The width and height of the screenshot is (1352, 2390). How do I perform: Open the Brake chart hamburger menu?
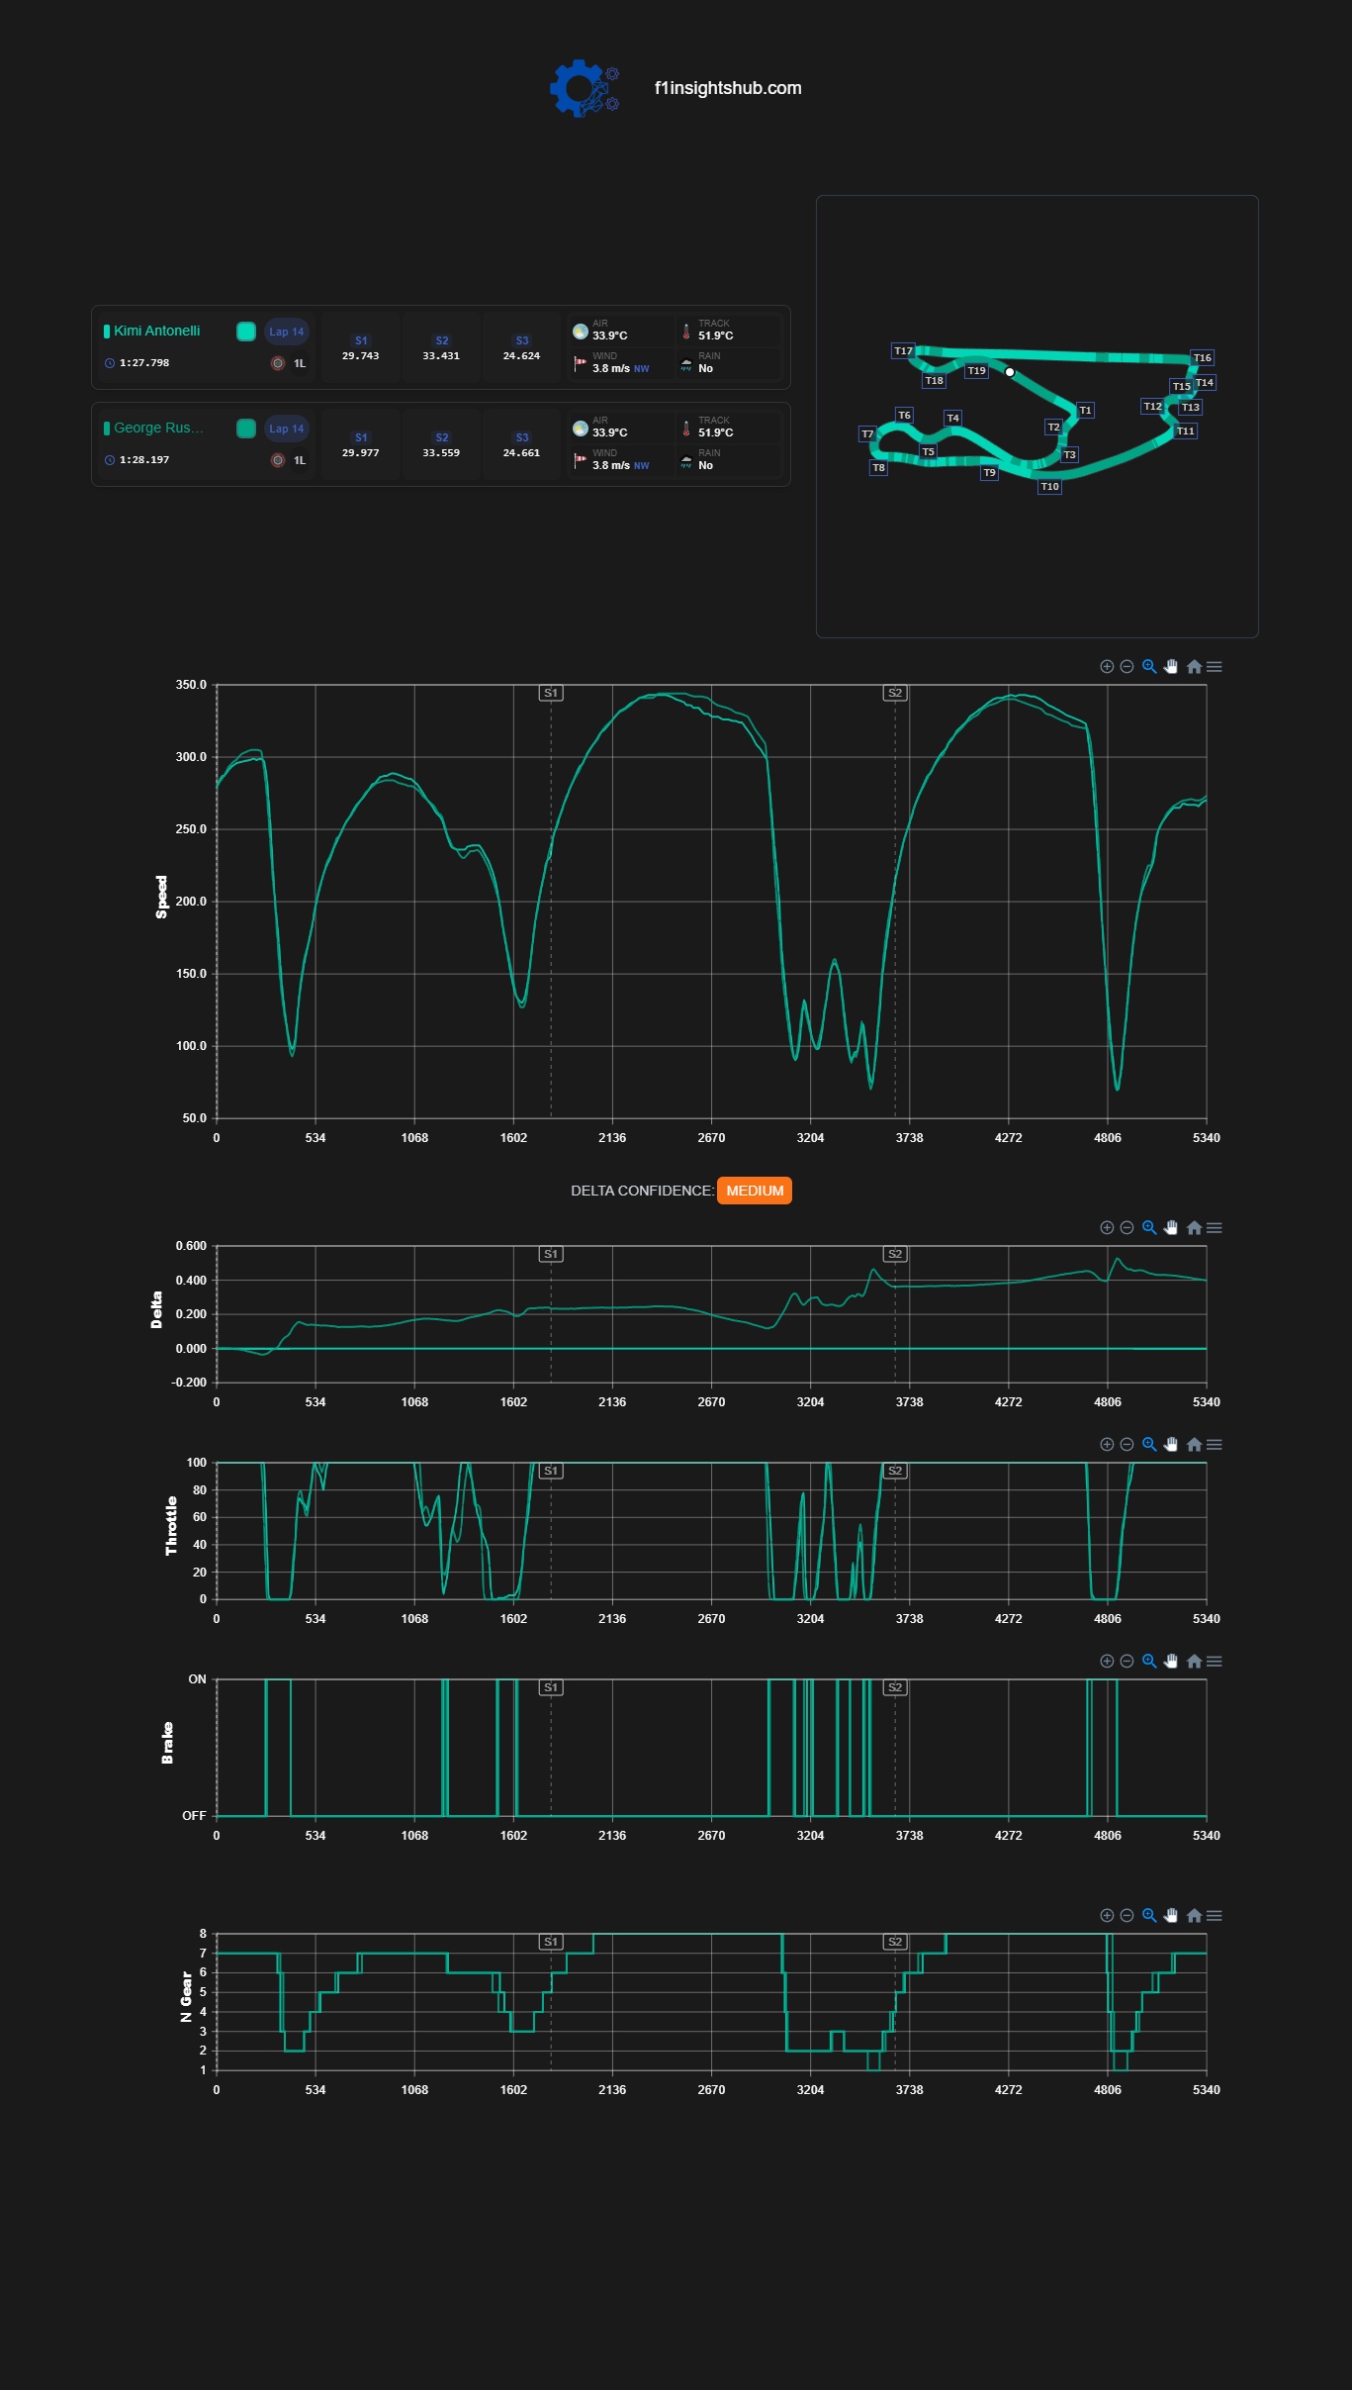click(x=1215, y=1662)
